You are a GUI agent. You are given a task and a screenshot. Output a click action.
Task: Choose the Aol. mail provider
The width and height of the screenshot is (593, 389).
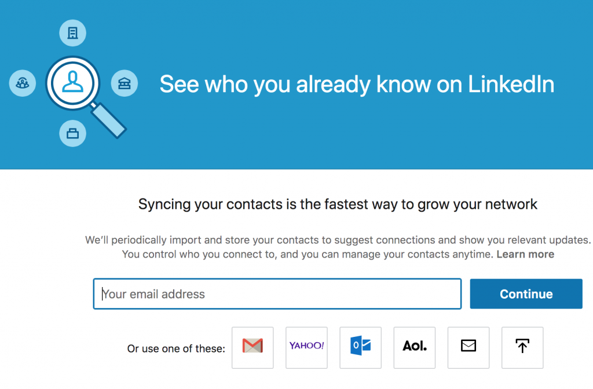(x=415, y=348)
